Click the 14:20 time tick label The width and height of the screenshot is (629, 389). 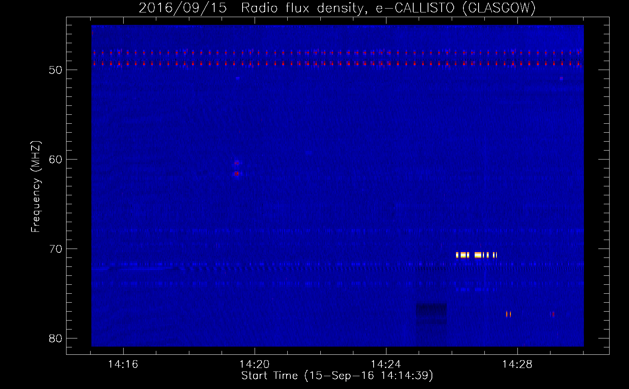tap(254, 364)
